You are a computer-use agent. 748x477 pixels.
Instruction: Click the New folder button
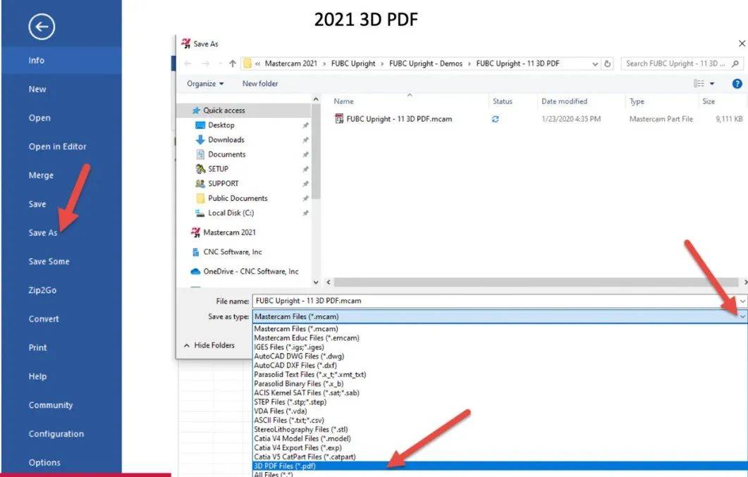[260, 83]
